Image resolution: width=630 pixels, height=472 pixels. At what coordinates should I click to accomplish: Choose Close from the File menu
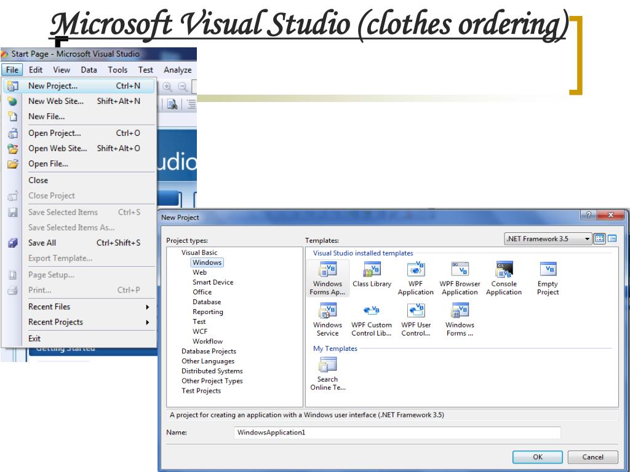pos(79,180)
